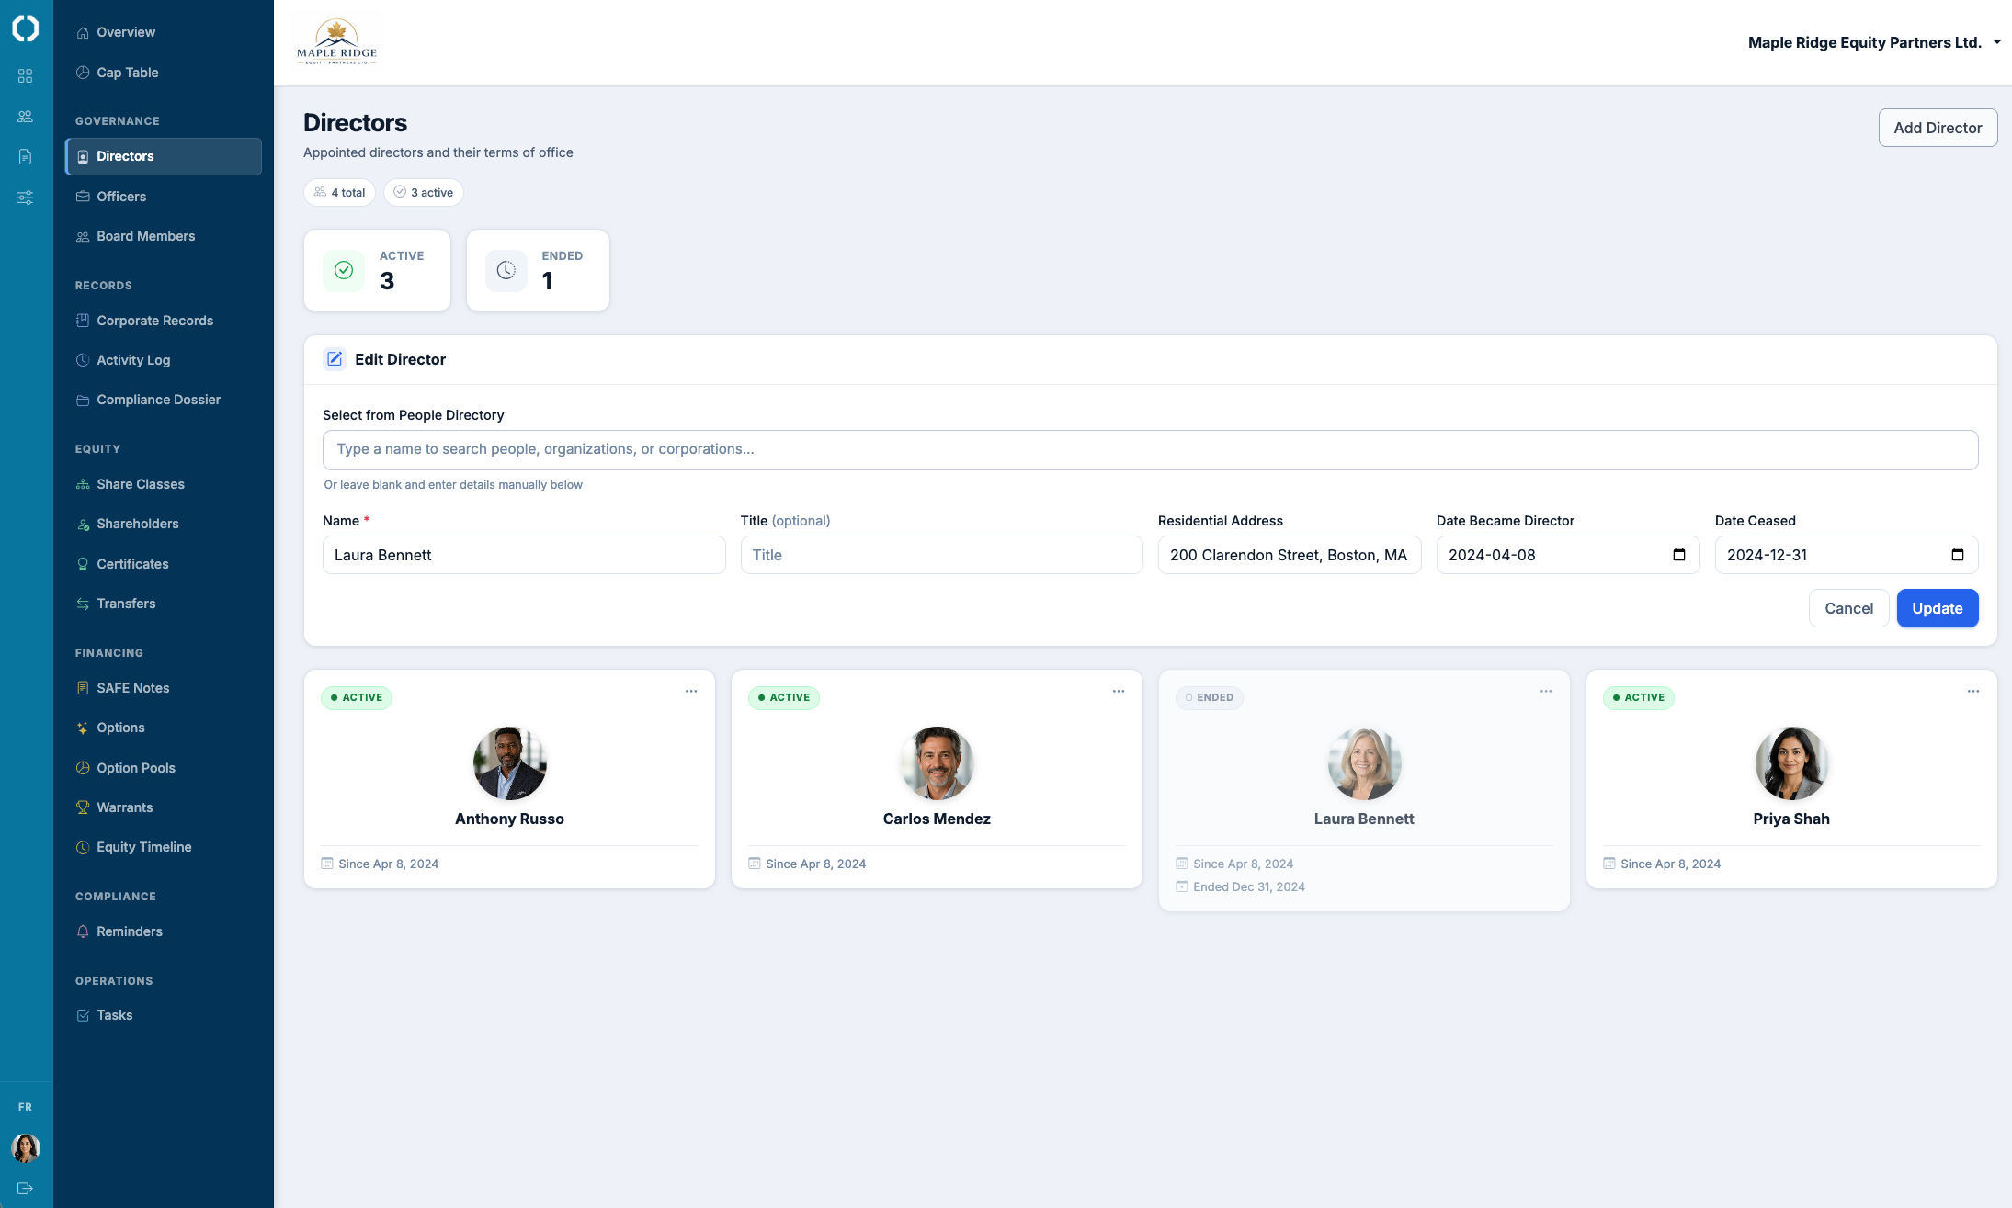The height and width of the screenshot is (1208, 2012).
Task: Click 'Since Apr 8, 2024' on Priya Shah's card
Action: 1670,864
